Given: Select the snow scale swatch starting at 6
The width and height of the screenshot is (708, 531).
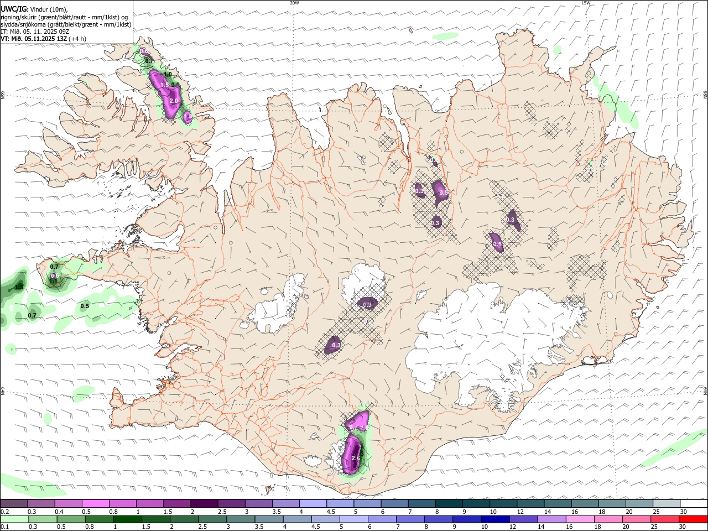Looking at the screenshot, I should [394, 504].
